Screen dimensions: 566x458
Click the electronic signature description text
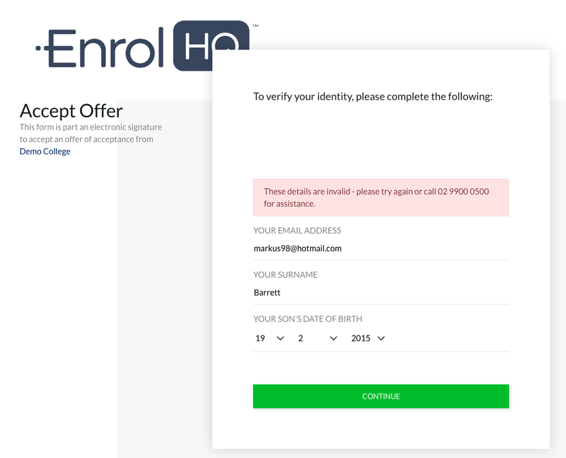coord(91,133)
